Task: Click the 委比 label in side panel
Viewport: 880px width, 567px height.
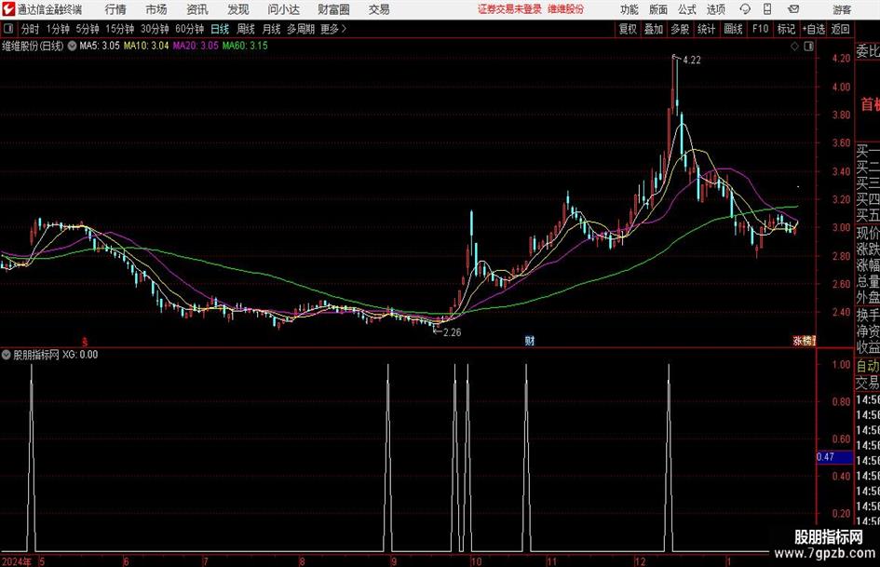Action: coord(868,51)
